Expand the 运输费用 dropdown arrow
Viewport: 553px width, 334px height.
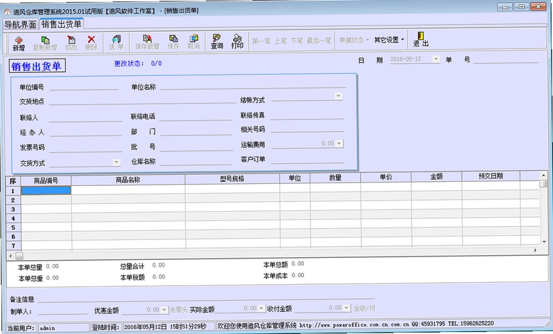339,143
